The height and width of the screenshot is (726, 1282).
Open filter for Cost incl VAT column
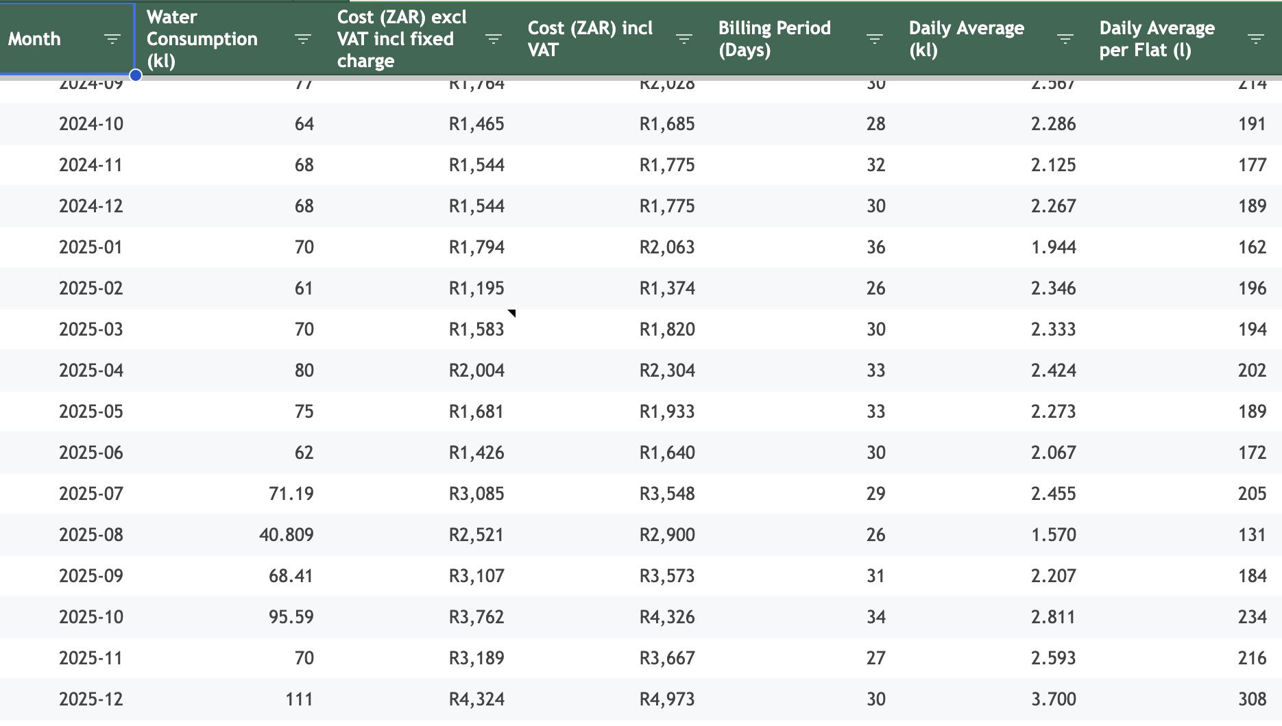(x=684, y=39)
